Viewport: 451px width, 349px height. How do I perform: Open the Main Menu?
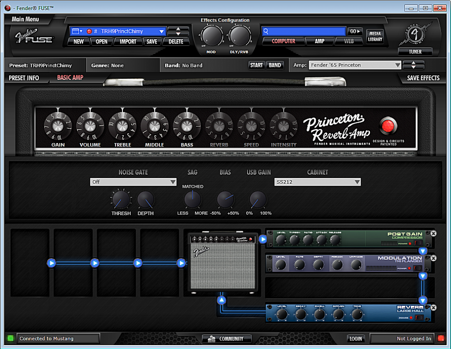pyautogui.click(x=25, y=19)
